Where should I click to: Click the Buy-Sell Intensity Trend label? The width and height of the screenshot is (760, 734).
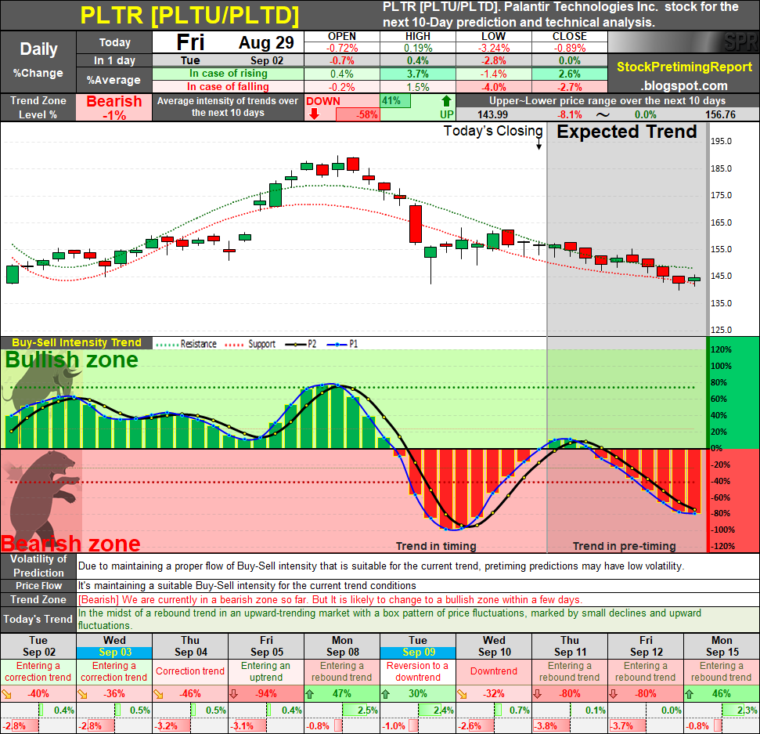(x=77, y=343)
